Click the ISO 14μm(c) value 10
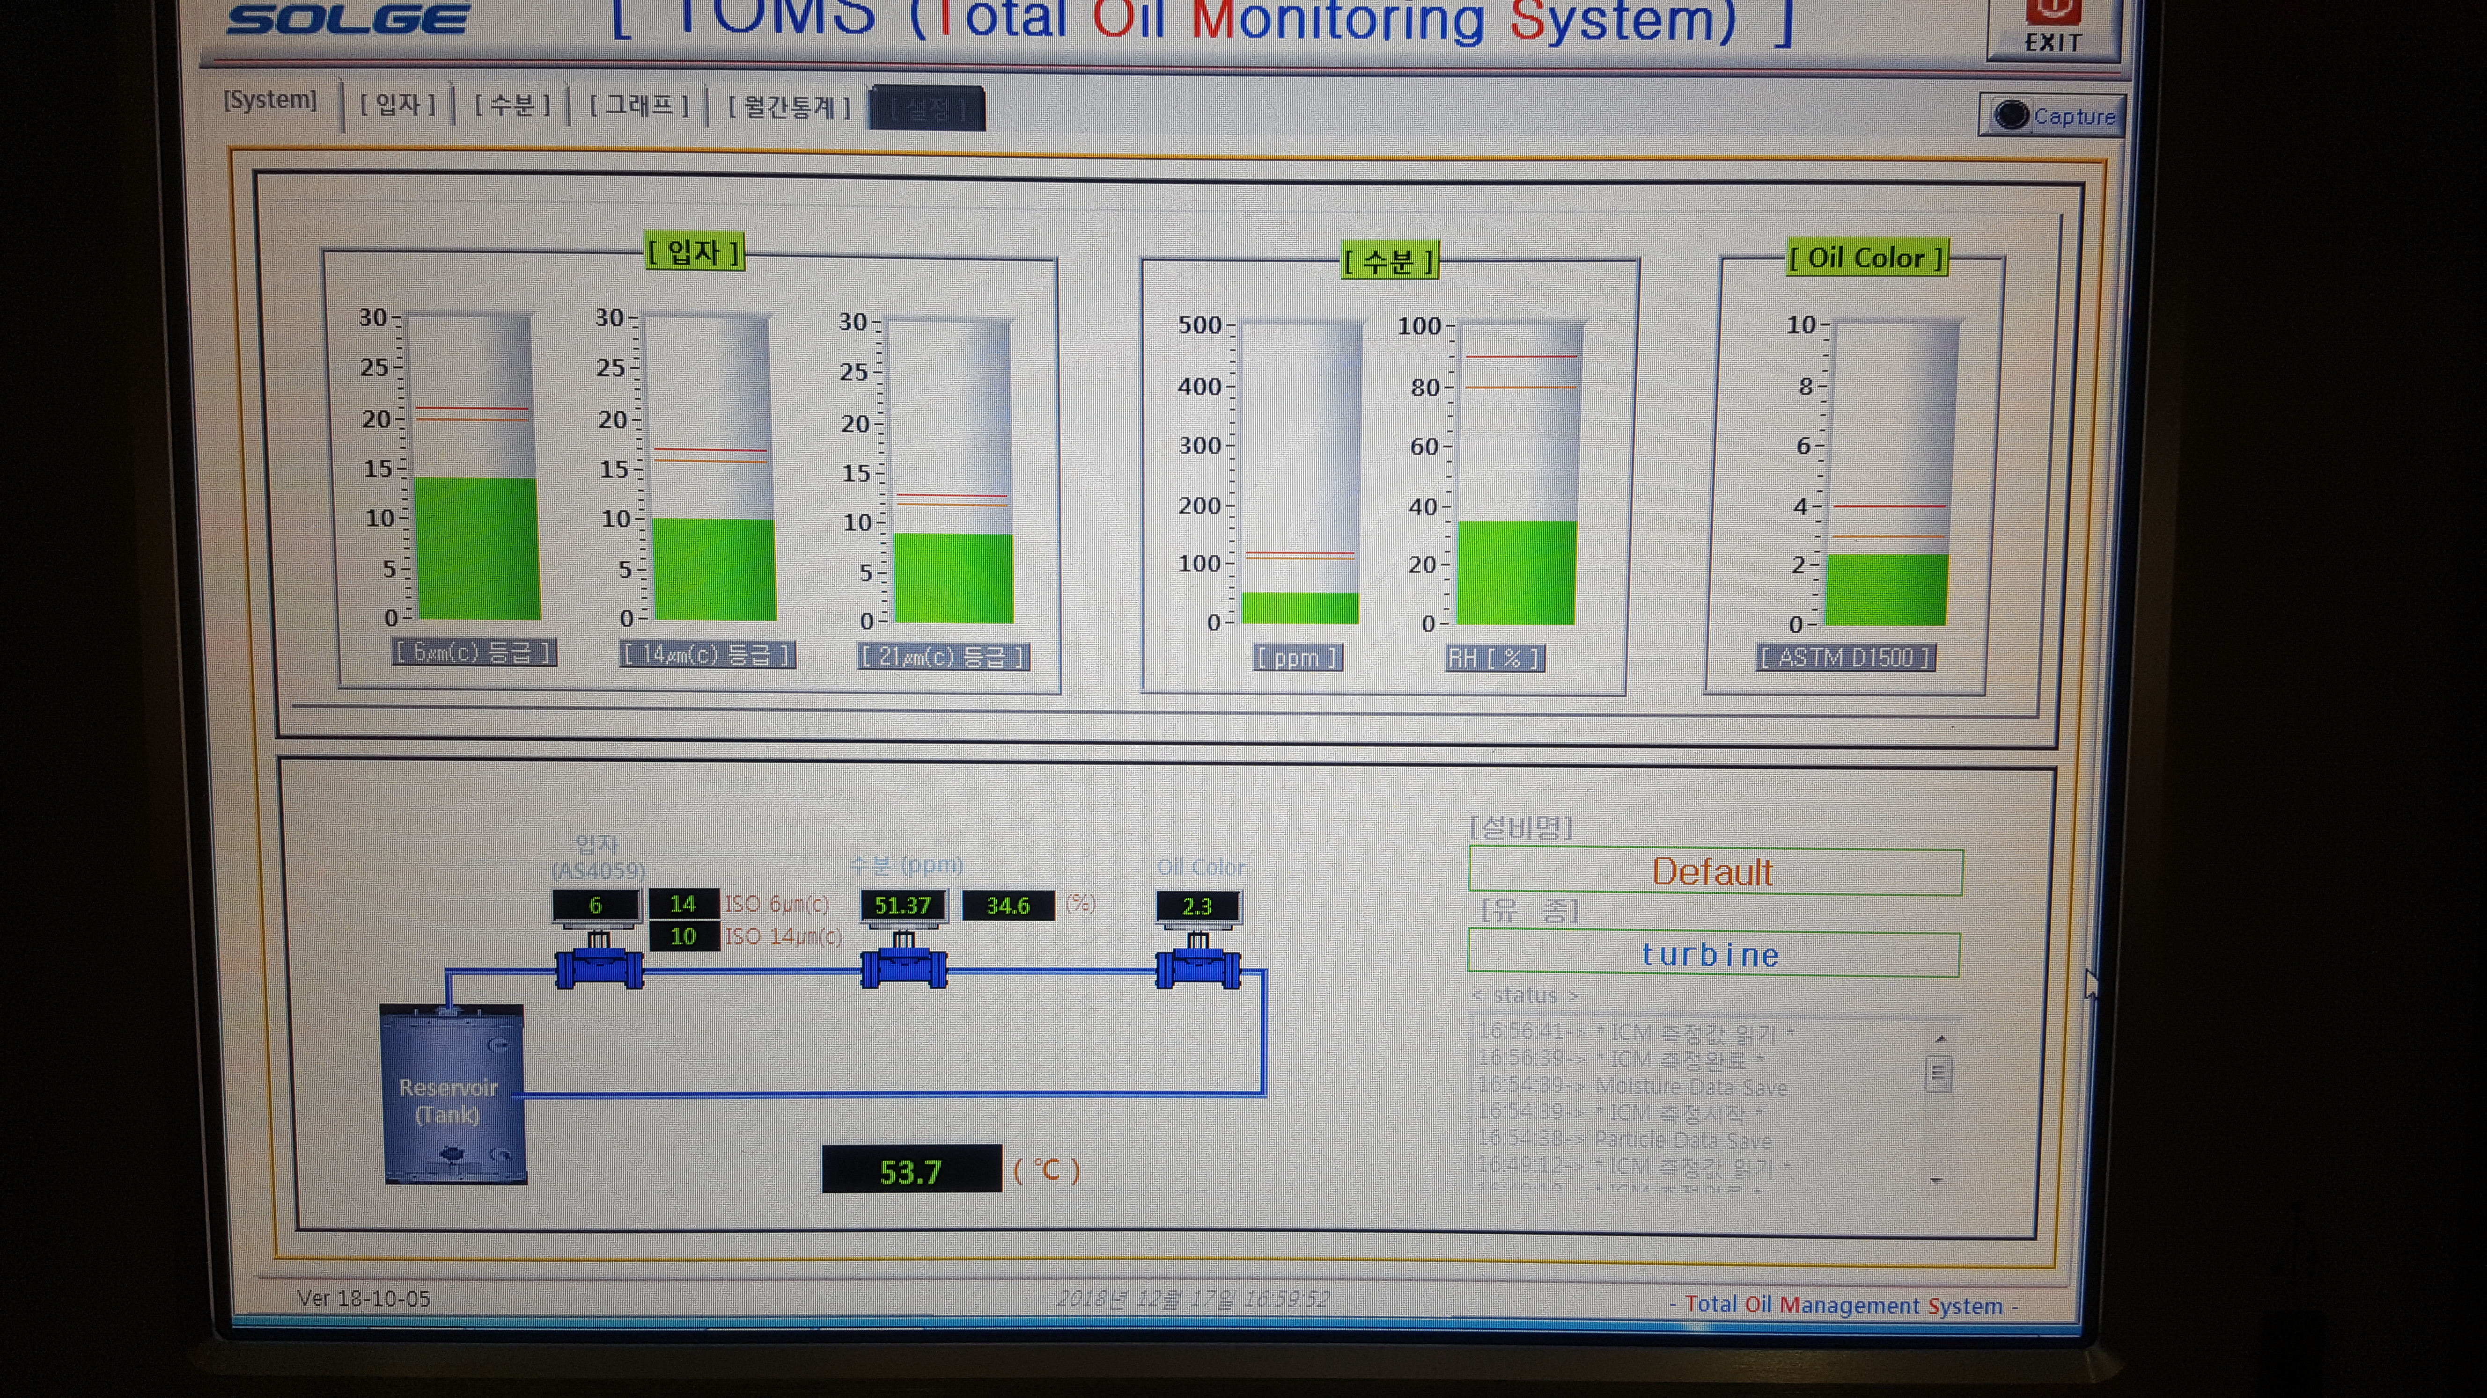Screen dimensions: 2487x1398 tap(684, 936)
